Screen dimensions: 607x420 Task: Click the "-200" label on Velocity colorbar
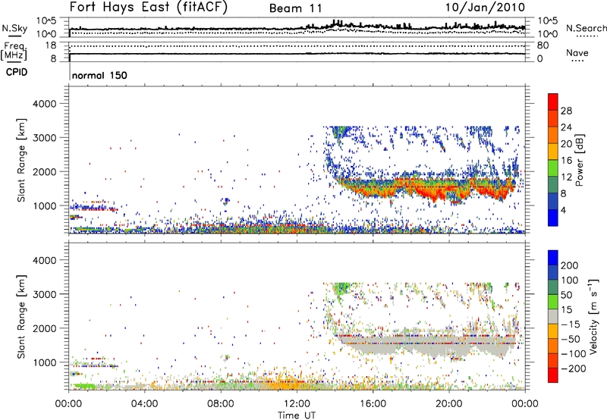click(574, 368)
